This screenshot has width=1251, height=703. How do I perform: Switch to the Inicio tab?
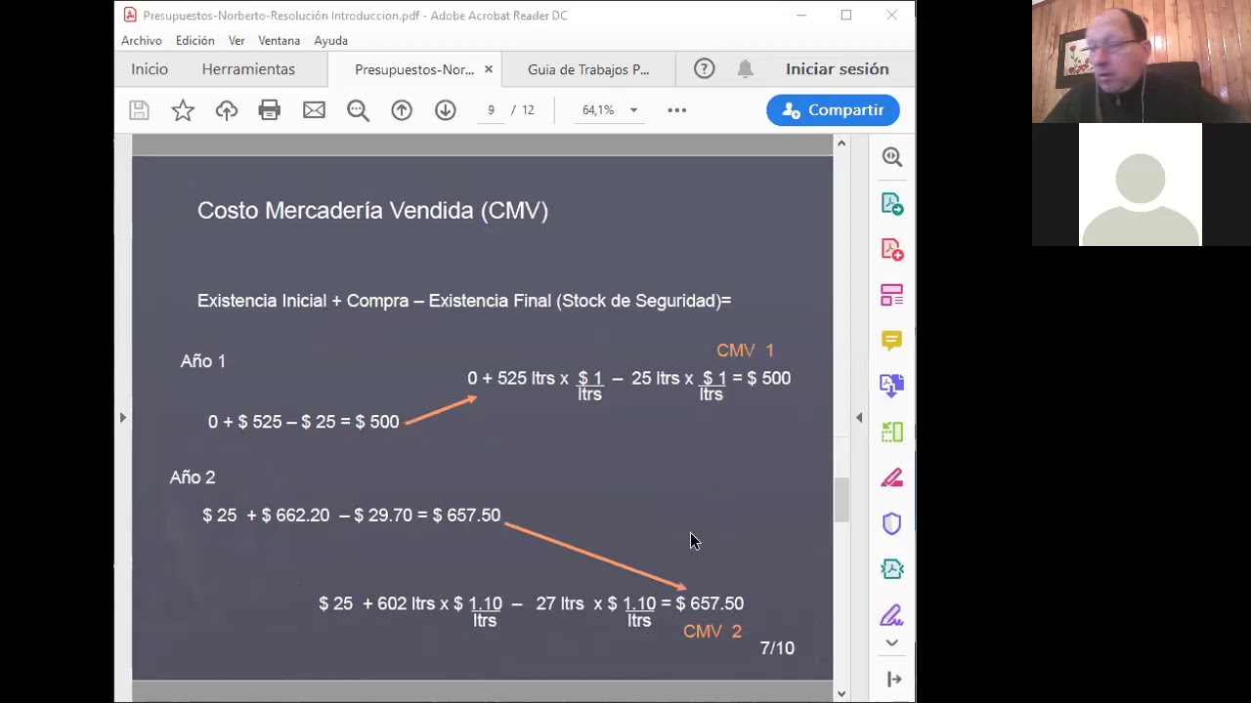coord(150,69)
